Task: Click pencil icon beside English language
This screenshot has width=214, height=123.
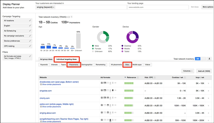Action: tap(30, 26)
